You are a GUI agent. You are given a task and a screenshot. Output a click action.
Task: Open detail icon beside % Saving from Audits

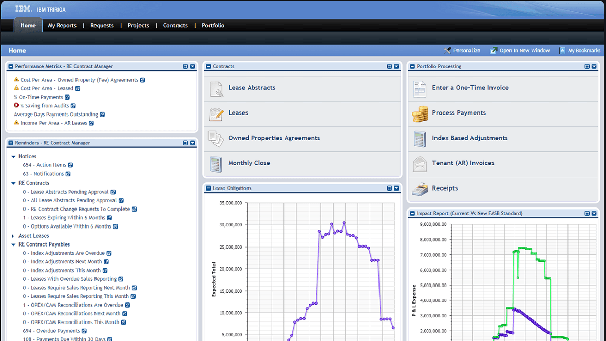(x=73, y=106)
